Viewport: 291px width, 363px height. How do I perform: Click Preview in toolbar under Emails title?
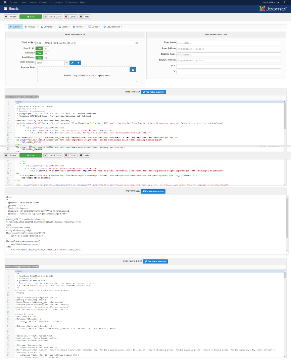[11, 17]
